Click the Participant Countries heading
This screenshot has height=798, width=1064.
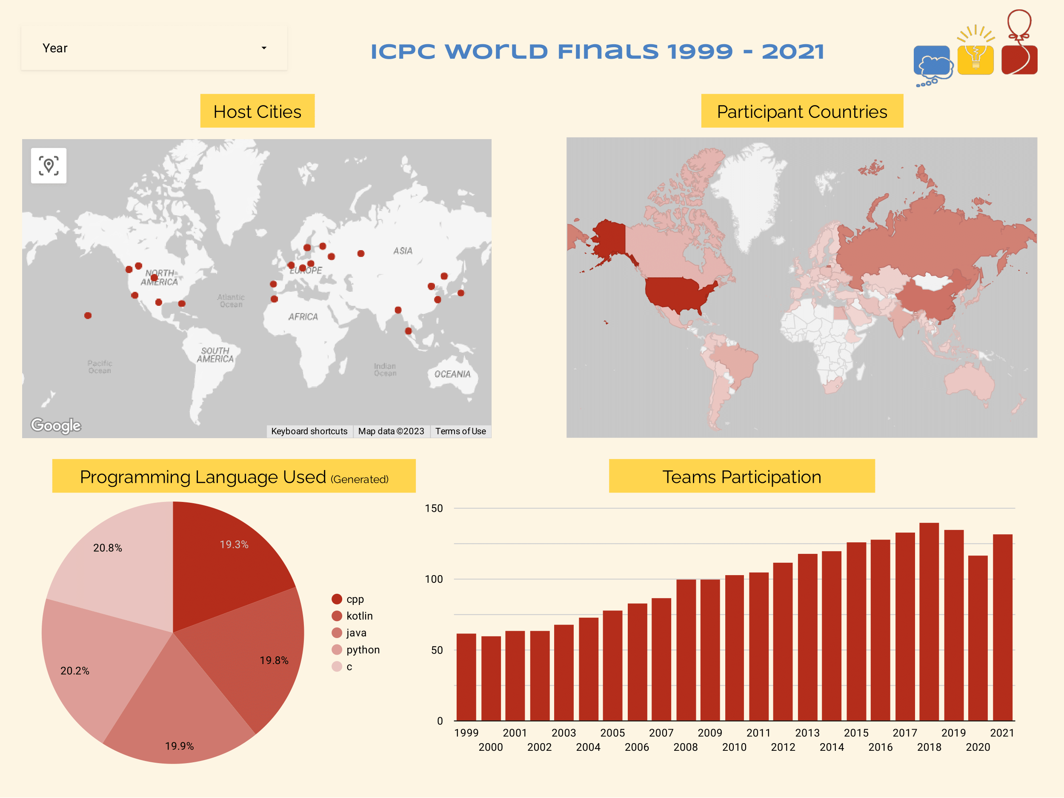802,111
